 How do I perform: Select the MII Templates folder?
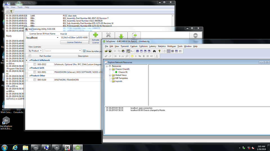(120, 78)
